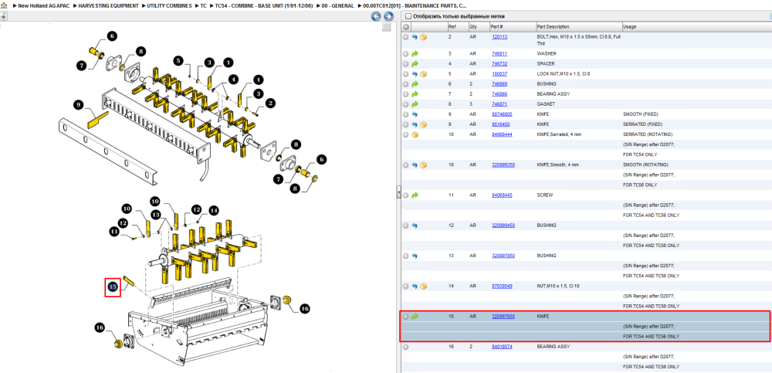Click callout 13 in the lower diagram
This screenshot has width=772, height=373.
pyautogui.click(x=156, y=215)
